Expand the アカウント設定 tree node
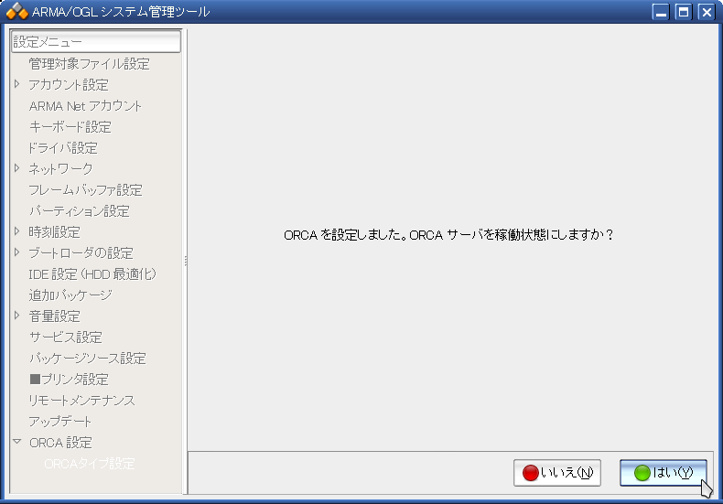723x504 pixels. [x=16, y=84]
